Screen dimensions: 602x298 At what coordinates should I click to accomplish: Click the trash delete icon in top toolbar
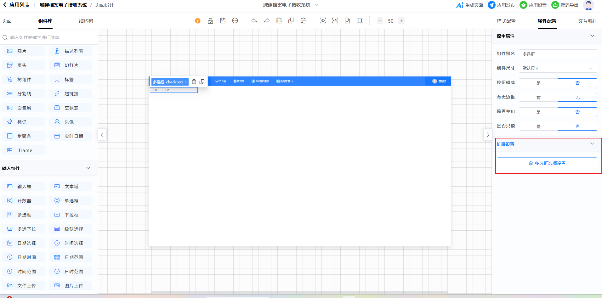pyautogui.click(x=279, y=21)
